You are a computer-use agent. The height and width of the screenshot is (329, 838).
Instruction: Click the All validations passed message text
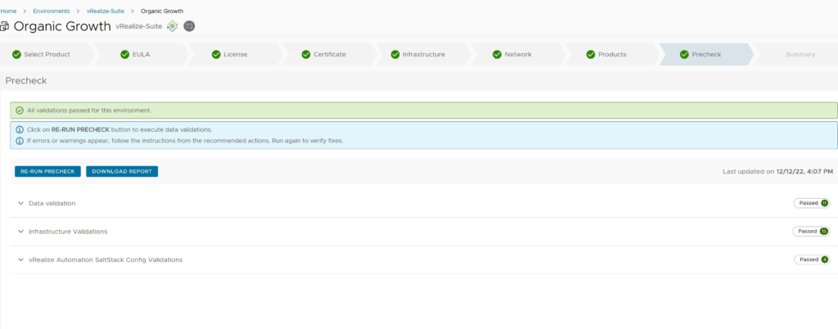pyautogui.click(x=89, y=110)
